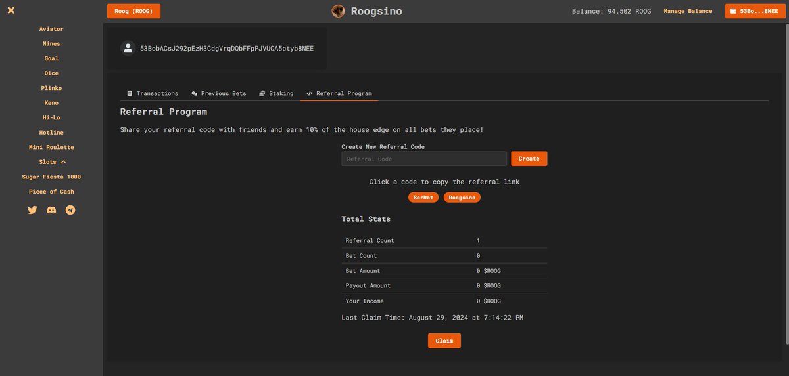The width and height of the screenshot is (789, 376).
Task: Click the Transactions tab icon
Action: [130, 93]
